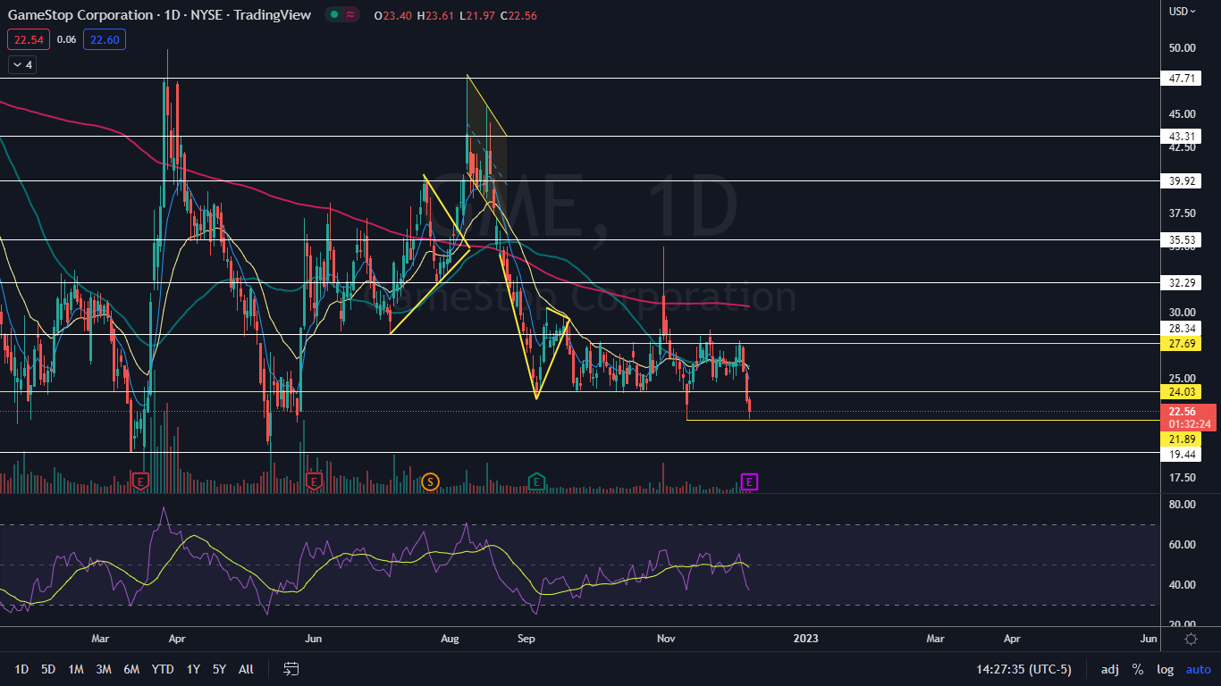
Task: Click the pink data-mode wave icon
Action: 350,14
